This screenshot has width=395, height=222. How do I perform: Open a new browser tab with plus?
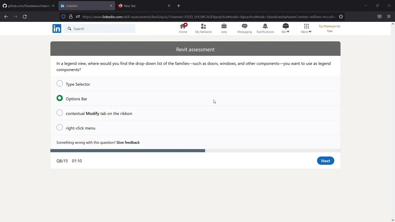179,6
